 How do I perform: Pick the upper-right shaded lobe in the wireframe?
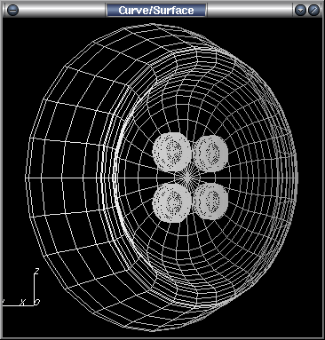210,154
